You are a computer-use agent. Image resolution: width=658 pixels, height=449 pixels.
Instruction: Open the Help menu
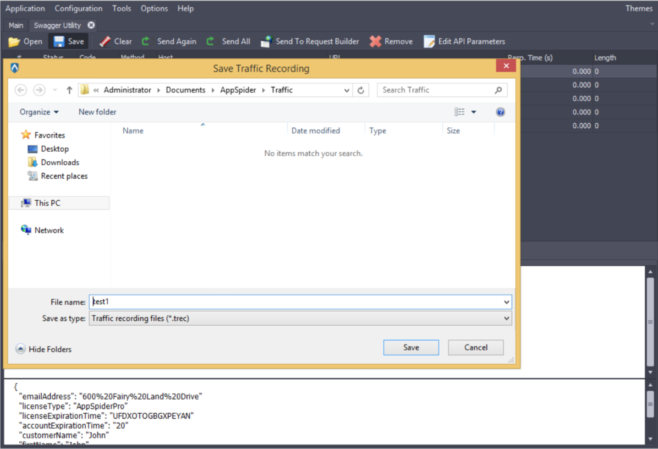[186, 8]
